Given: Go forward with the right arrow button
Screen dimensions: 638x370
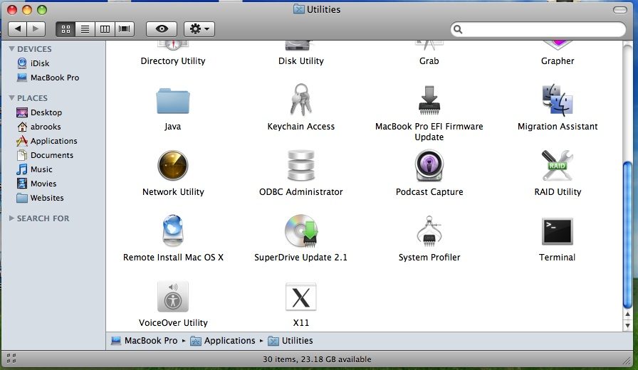Looking at the screenshot, I should pyautogui.click(x=36, y=29).
